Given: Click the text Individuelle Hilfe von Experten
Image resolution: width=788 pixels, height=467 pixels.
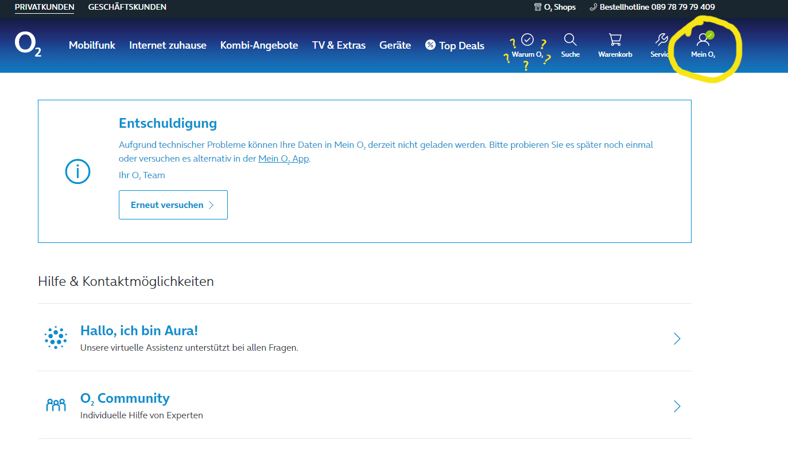Looking at the screenshot, I should point(142,415).
